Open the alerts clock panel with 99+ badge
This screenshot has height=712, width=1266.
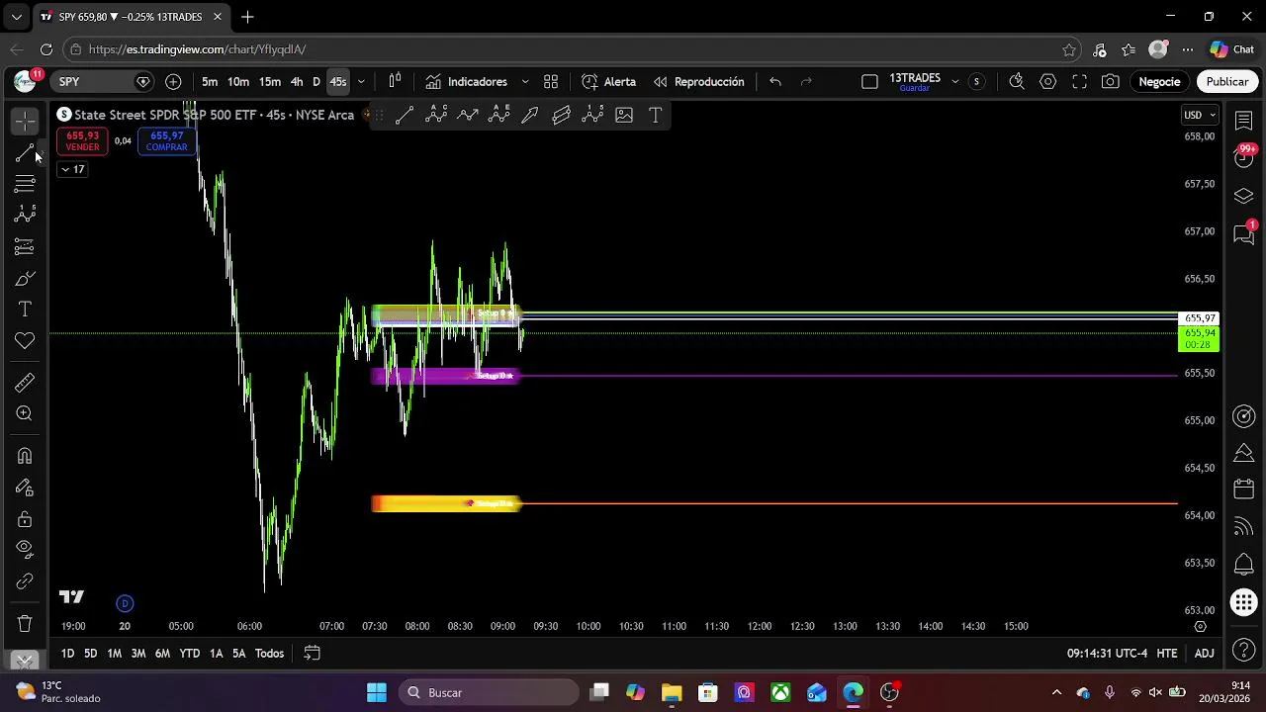click(1244, 156)
